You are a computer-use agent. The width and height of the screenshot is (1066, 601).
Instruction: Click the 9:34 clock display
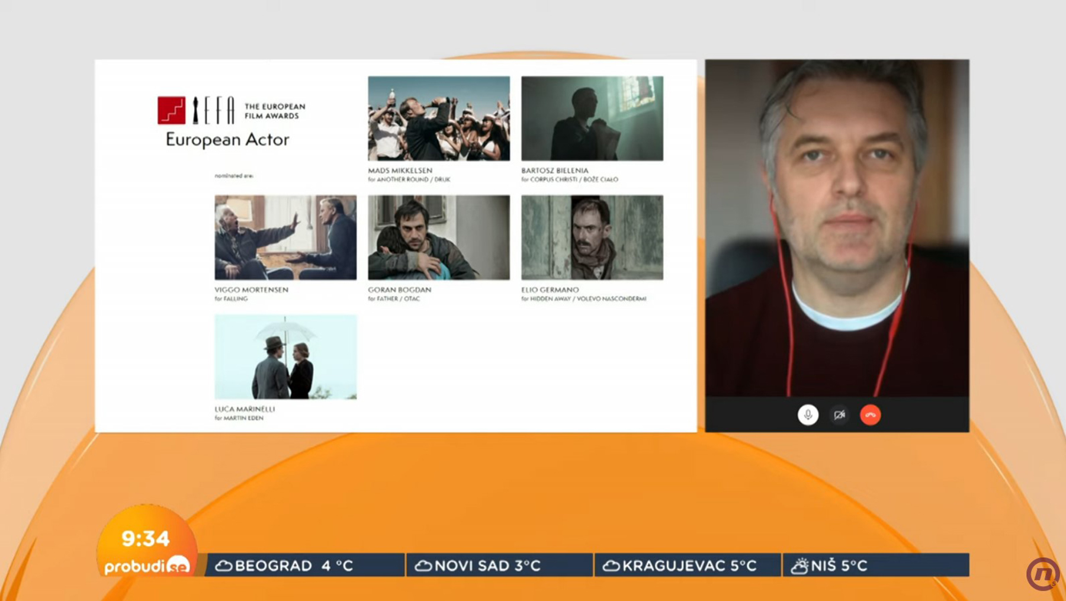pyautogui.click(x=146, y=538)
